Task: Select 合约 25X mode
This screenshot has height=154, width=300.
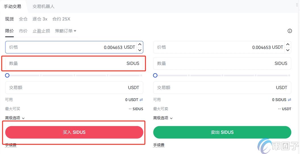Action: pos(61,19)
